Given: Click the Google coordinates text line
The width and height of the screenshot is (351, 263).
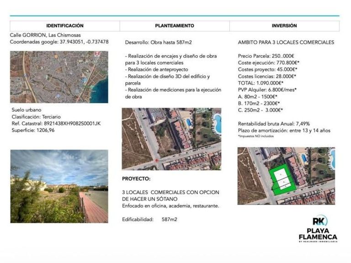Looking at the screenshot, I should point(59,42).
